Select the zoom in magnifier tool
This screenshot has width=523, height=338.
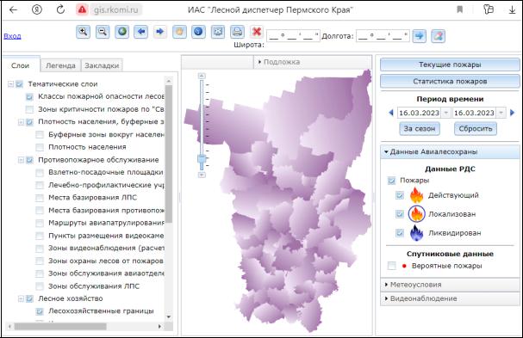tap(83, 32)
